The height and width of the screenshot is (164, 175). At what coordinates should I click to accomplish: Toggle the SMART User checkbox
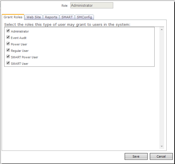click(8, 63)
